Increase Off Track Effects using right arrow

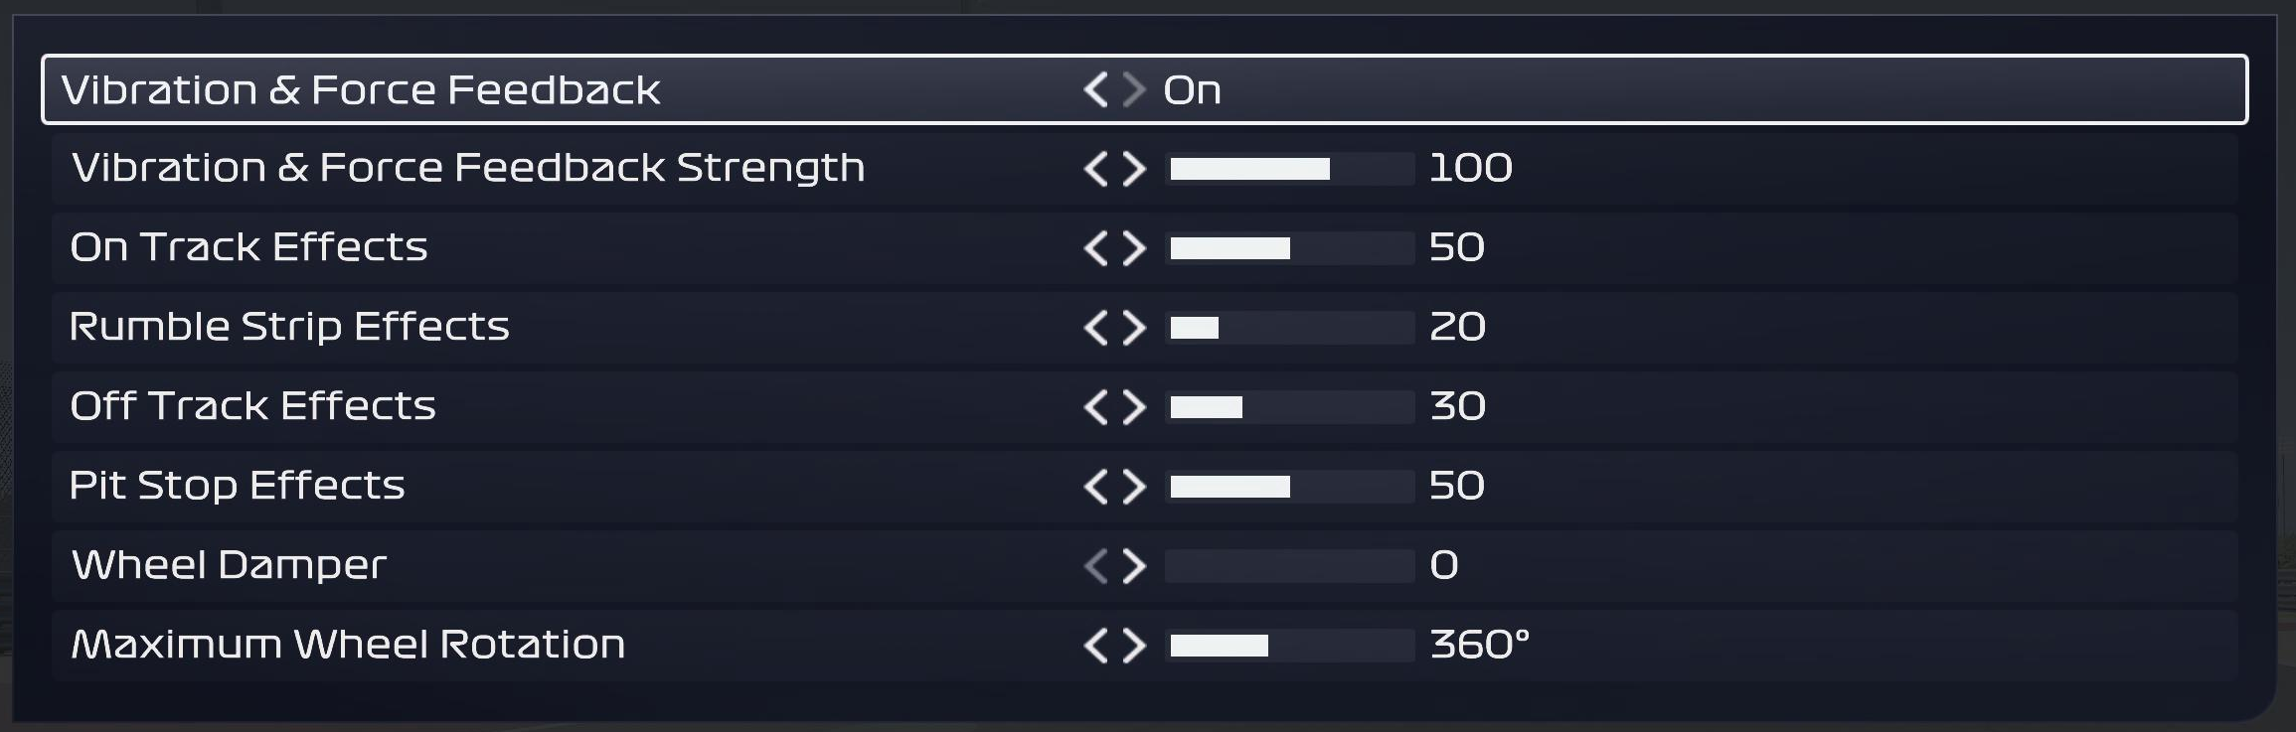pos(1134,407)
